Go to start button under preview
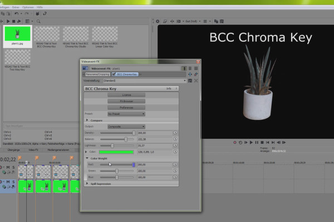Screen dimensions: 334x222 pyautogui.click(x=268, y=142)
